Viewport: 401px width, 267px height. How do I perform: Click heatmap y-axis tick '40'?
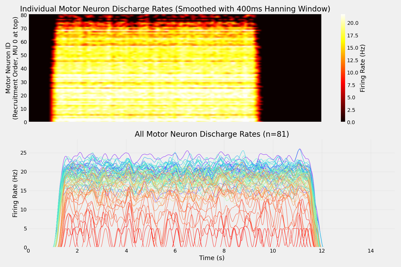pyautogui.click(x=24, y=69)
